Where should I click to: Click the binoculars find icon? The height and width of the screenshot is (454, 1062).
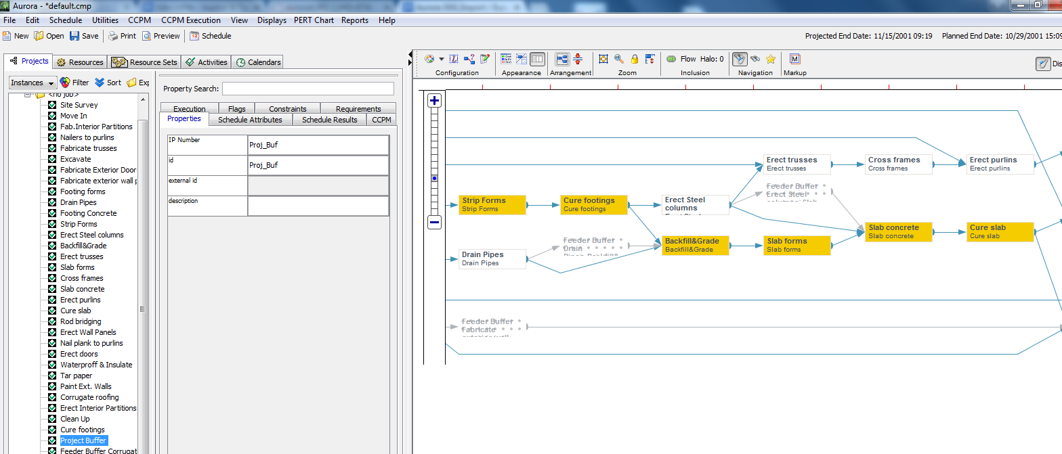click(x=755, y=60)
